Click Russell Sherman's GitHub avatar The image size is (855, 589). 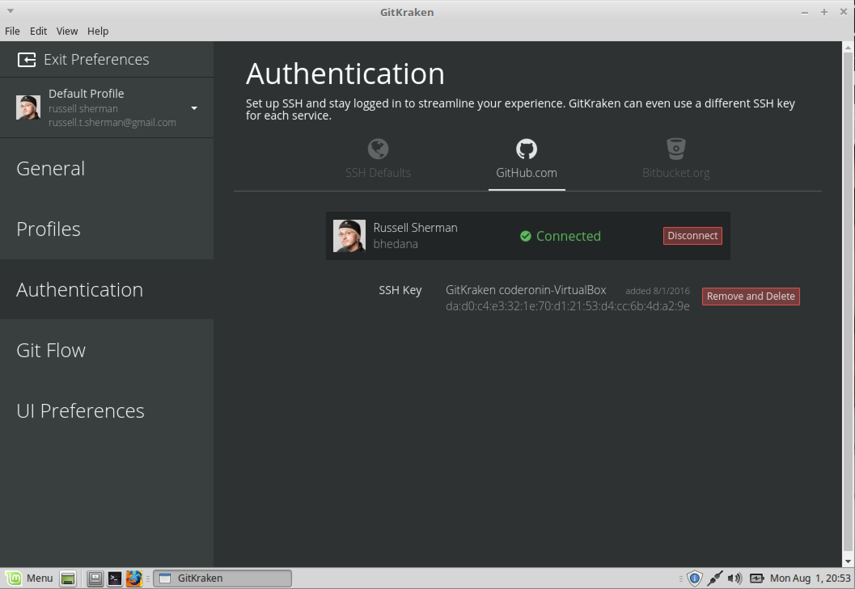pyautogui.click(x=349, y=236)
